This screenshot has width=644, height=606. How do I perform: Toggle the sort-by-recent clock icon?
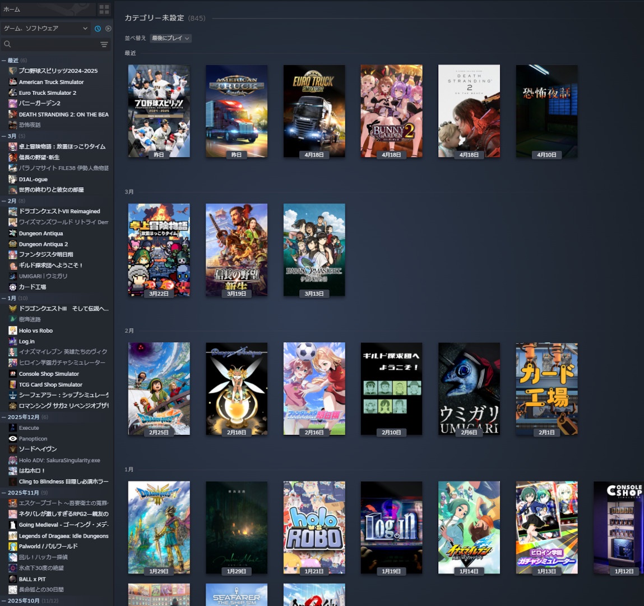(x=98, y=29)
